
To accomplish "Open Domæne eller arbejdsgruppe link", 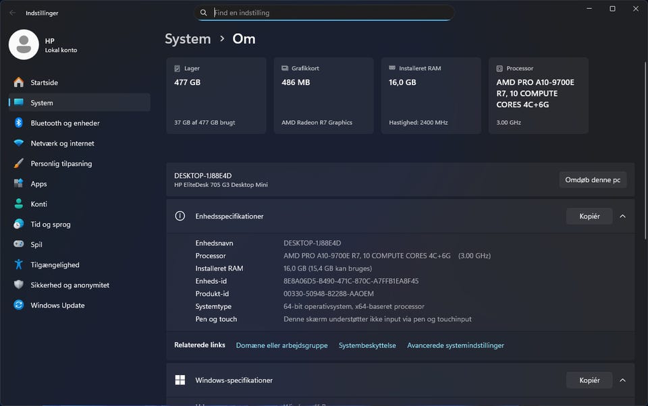I will tap(281, 345).
